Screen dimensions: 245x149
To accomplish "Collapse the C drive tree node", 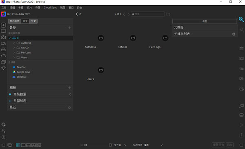I will point(10,38).
